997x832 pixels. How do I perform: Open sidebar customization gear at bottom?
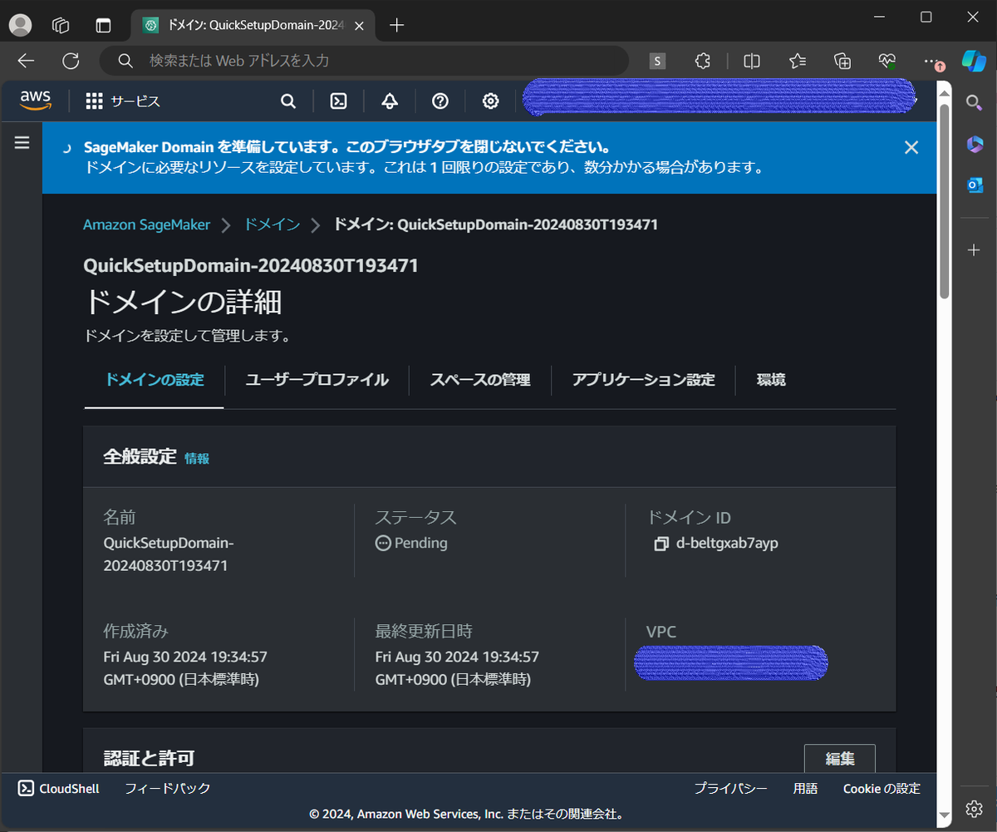point(975,809)
